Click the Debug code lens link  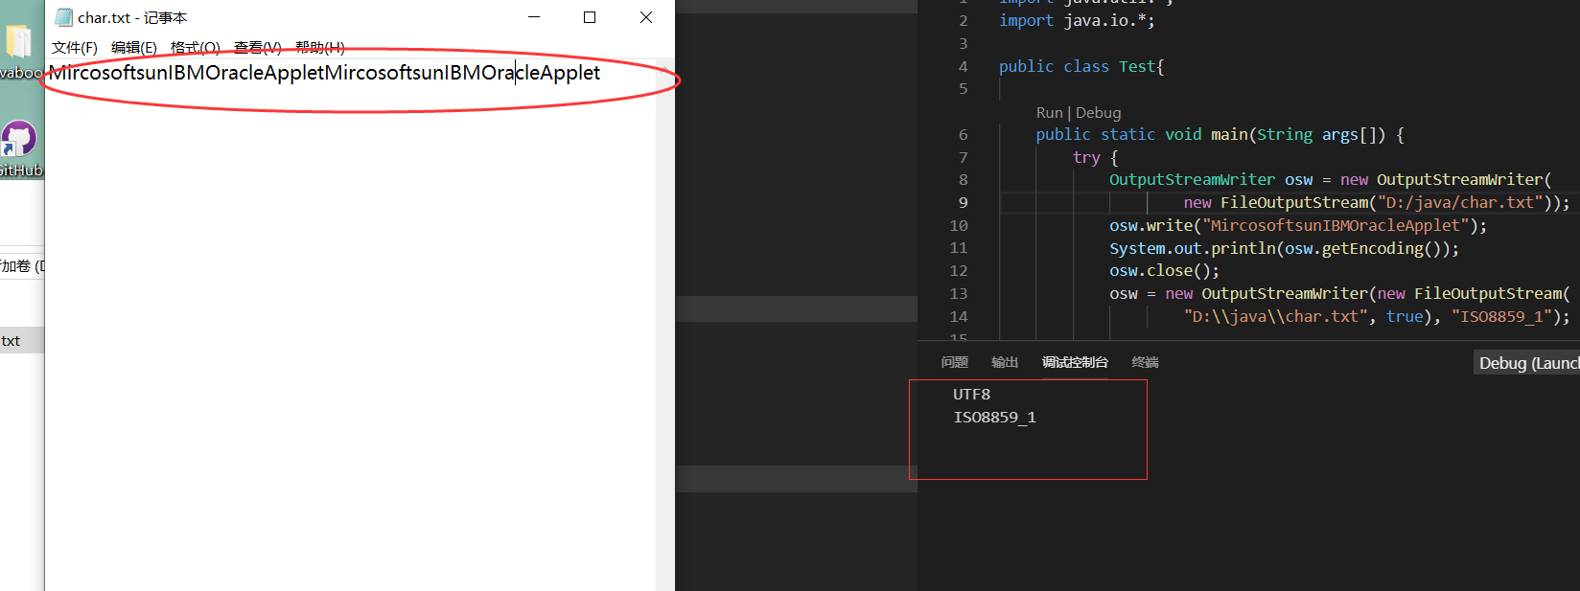[1098, 113]
